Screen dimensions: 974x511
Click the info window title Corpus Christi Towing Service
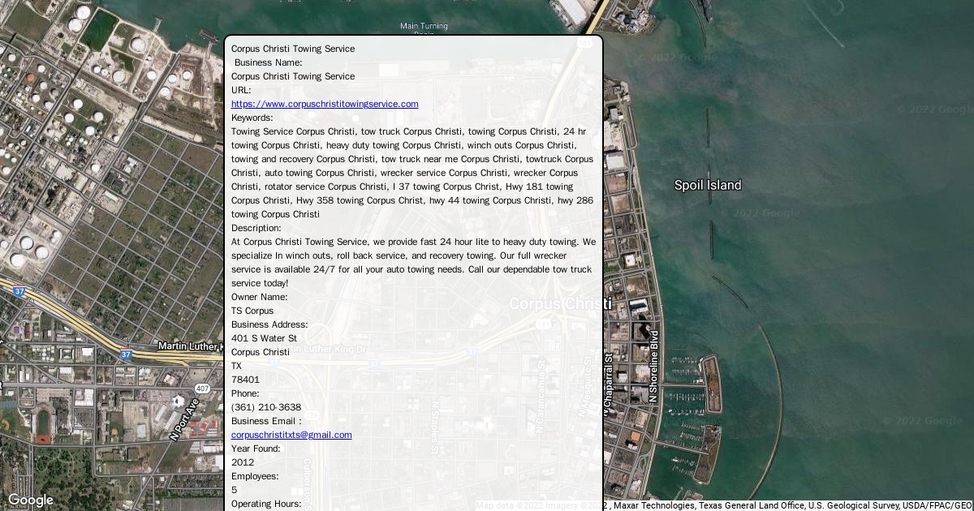tap(293, 49)
